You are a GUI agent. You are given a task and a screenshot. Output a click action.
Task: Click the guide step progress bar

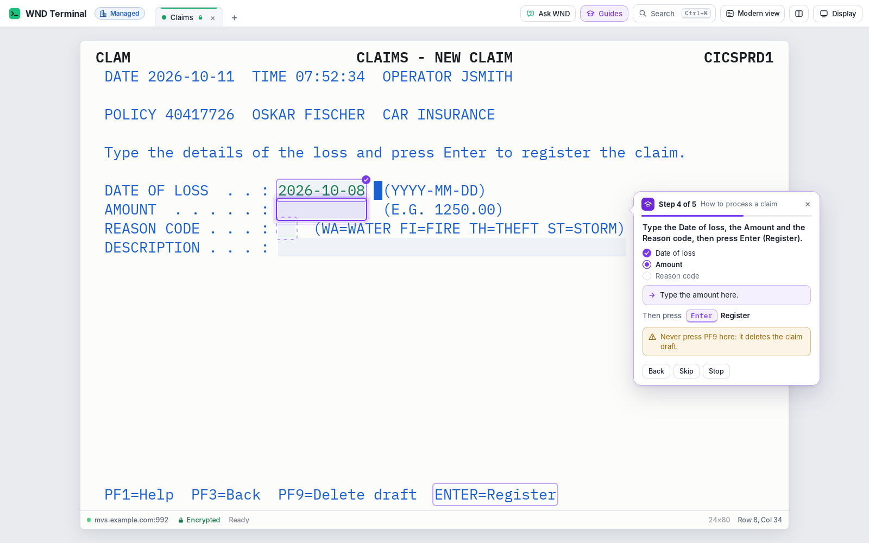(727, 216)
